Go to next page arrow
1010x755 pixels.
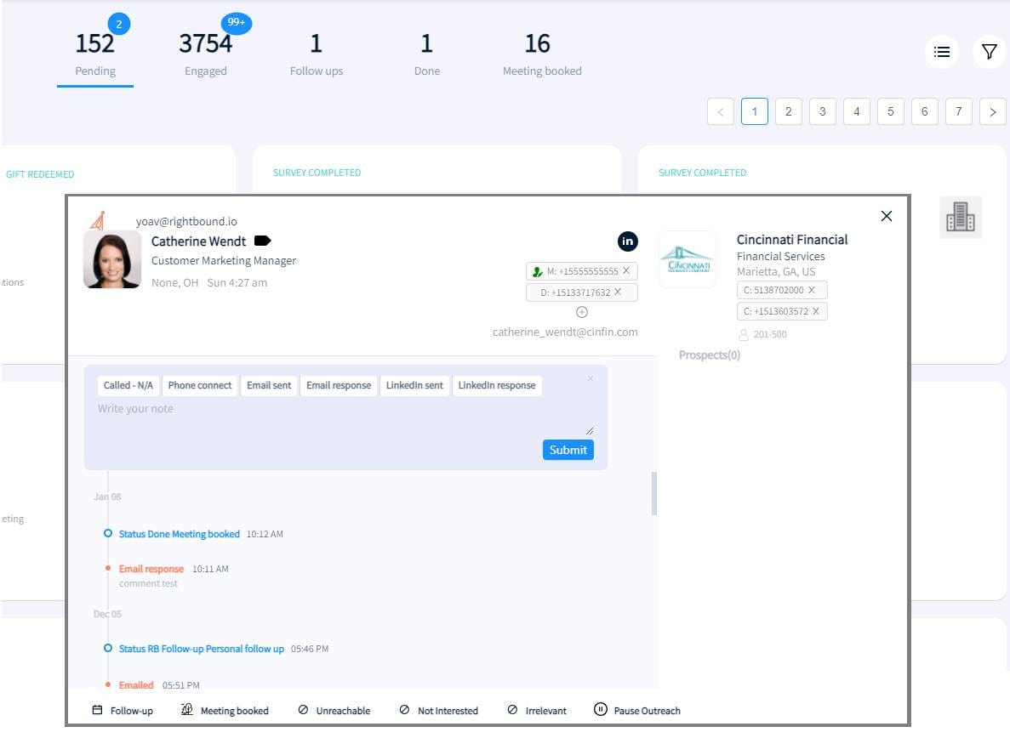[993, 111]
